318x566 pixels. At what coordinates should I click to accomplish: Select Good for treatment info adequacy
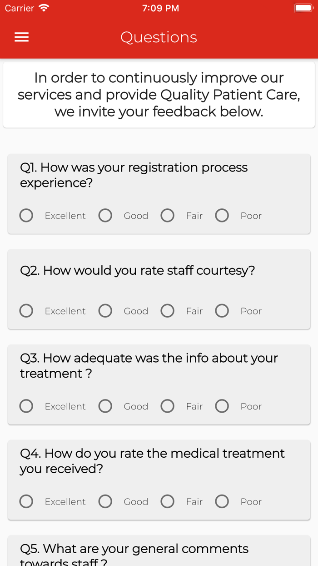click(105, 406)
